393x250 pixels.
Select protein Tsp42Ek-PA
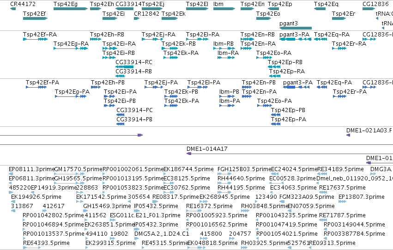(x=171, y=106)
